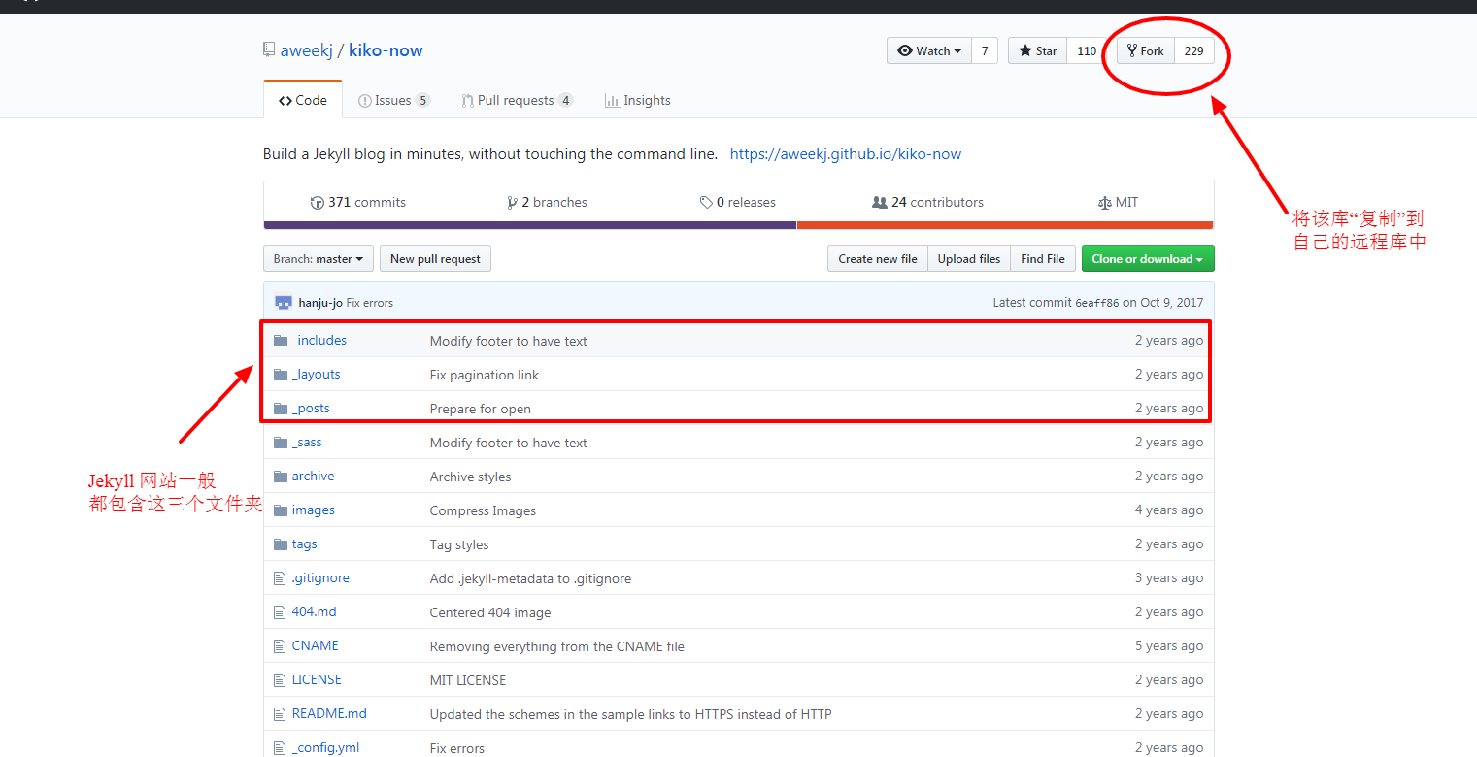Viewport: 1477px width, 757px height.
Task: Click the _sass folder icon
Action: [281, 443]
